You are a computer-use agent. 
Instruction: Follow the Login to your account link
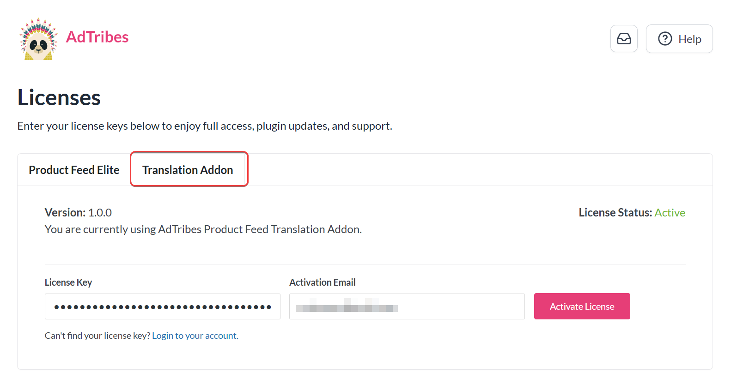[195, 336]
